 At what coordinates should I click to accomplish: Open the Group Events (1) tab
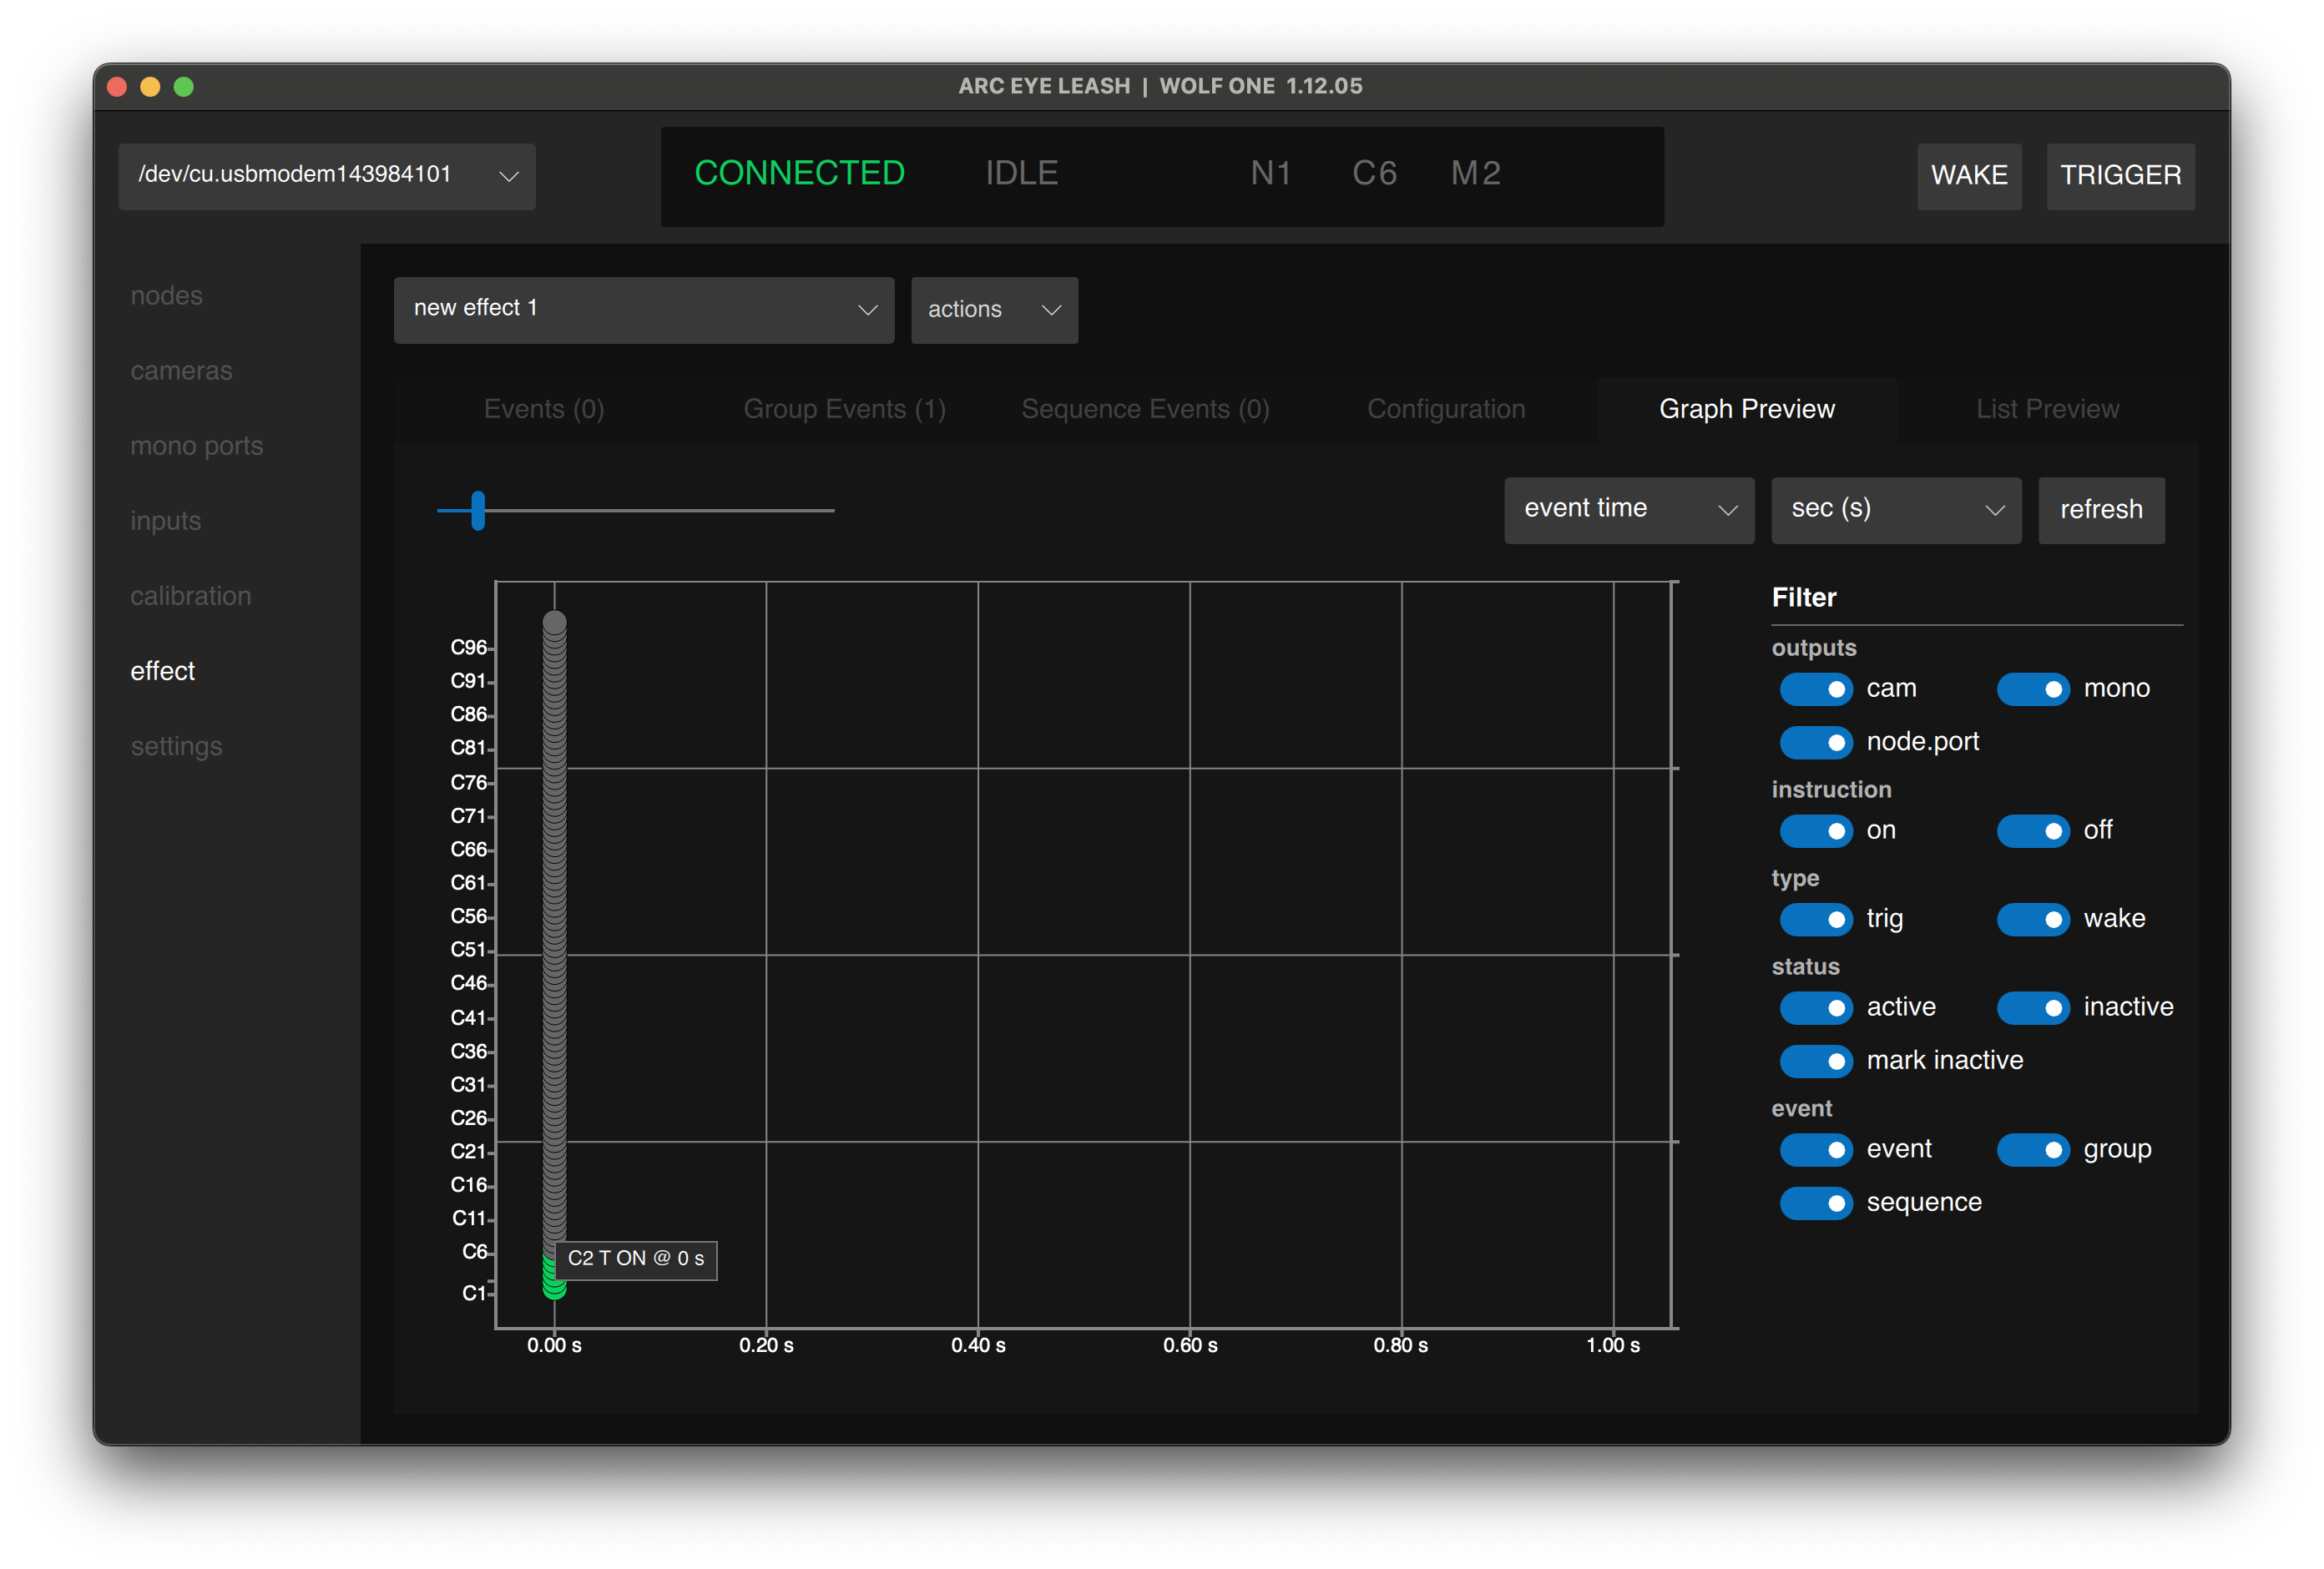coord(844,410)
